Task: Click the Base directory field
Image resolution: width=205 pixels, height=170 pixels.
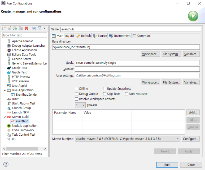Action: pyautogui.click(x=126, y=47)
